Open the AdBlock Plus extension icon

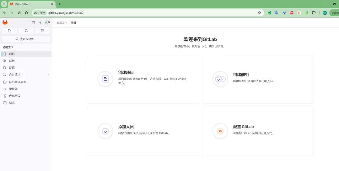click(x=292, y=13)
